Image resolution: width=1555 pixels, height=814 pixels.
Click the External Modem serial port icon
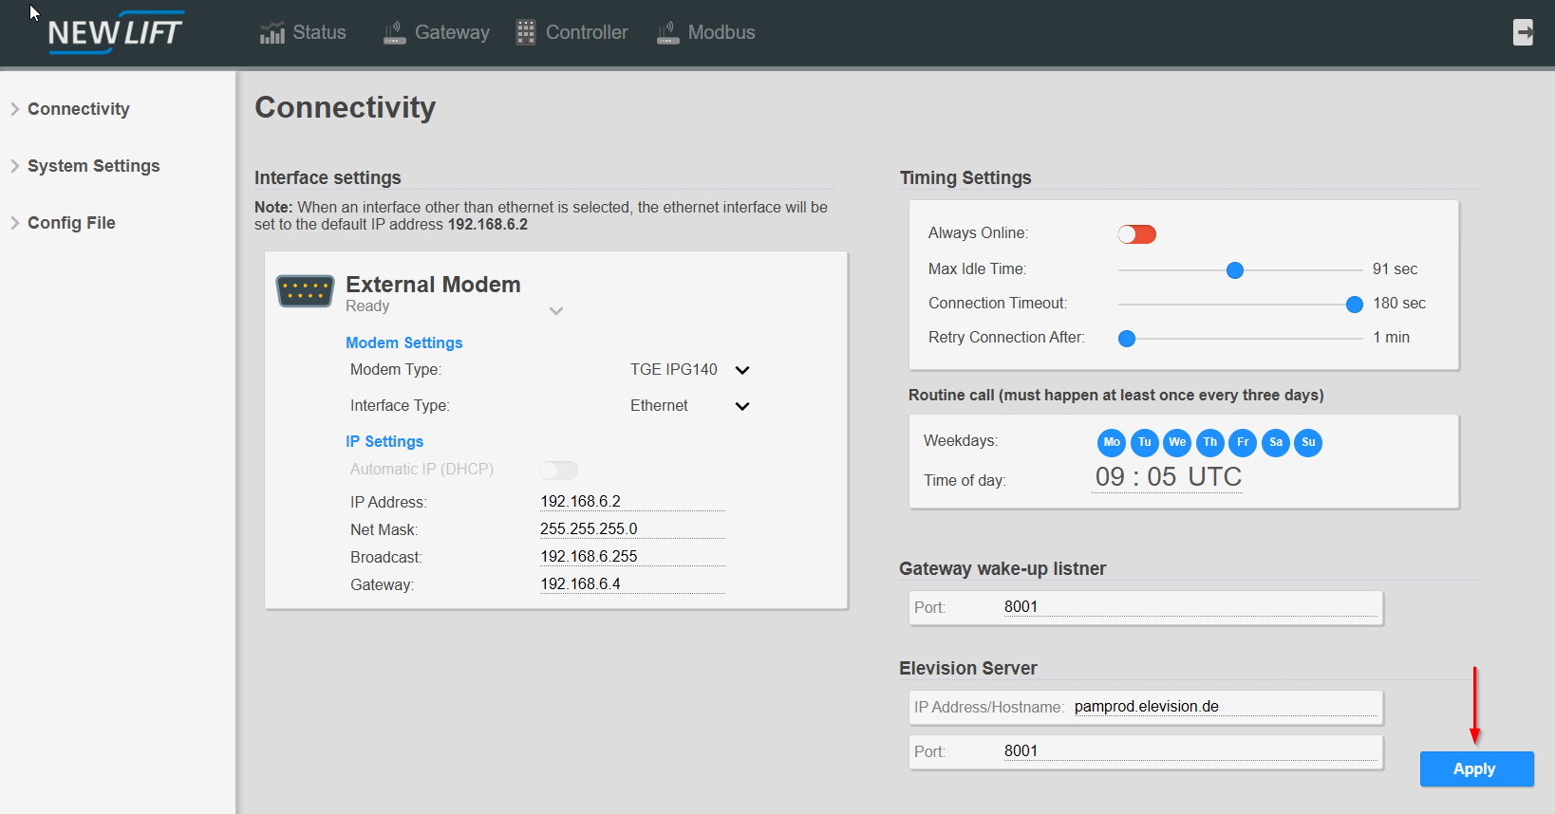coord(305,291)
